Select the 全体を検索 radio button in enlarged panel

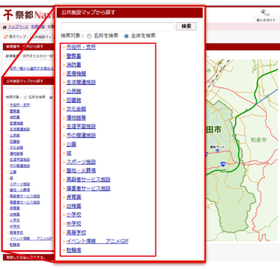coord(126,36)
